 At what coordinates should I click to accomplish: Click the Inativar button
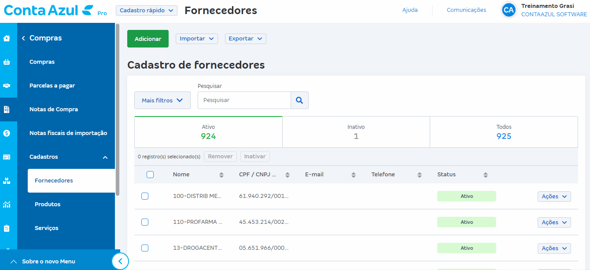click(x=255, y=157)
